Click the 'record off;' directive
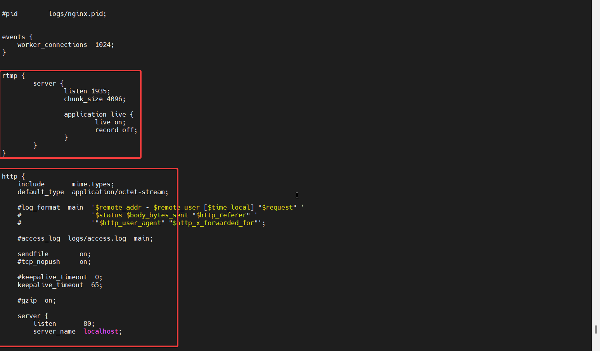 point(116,130)
